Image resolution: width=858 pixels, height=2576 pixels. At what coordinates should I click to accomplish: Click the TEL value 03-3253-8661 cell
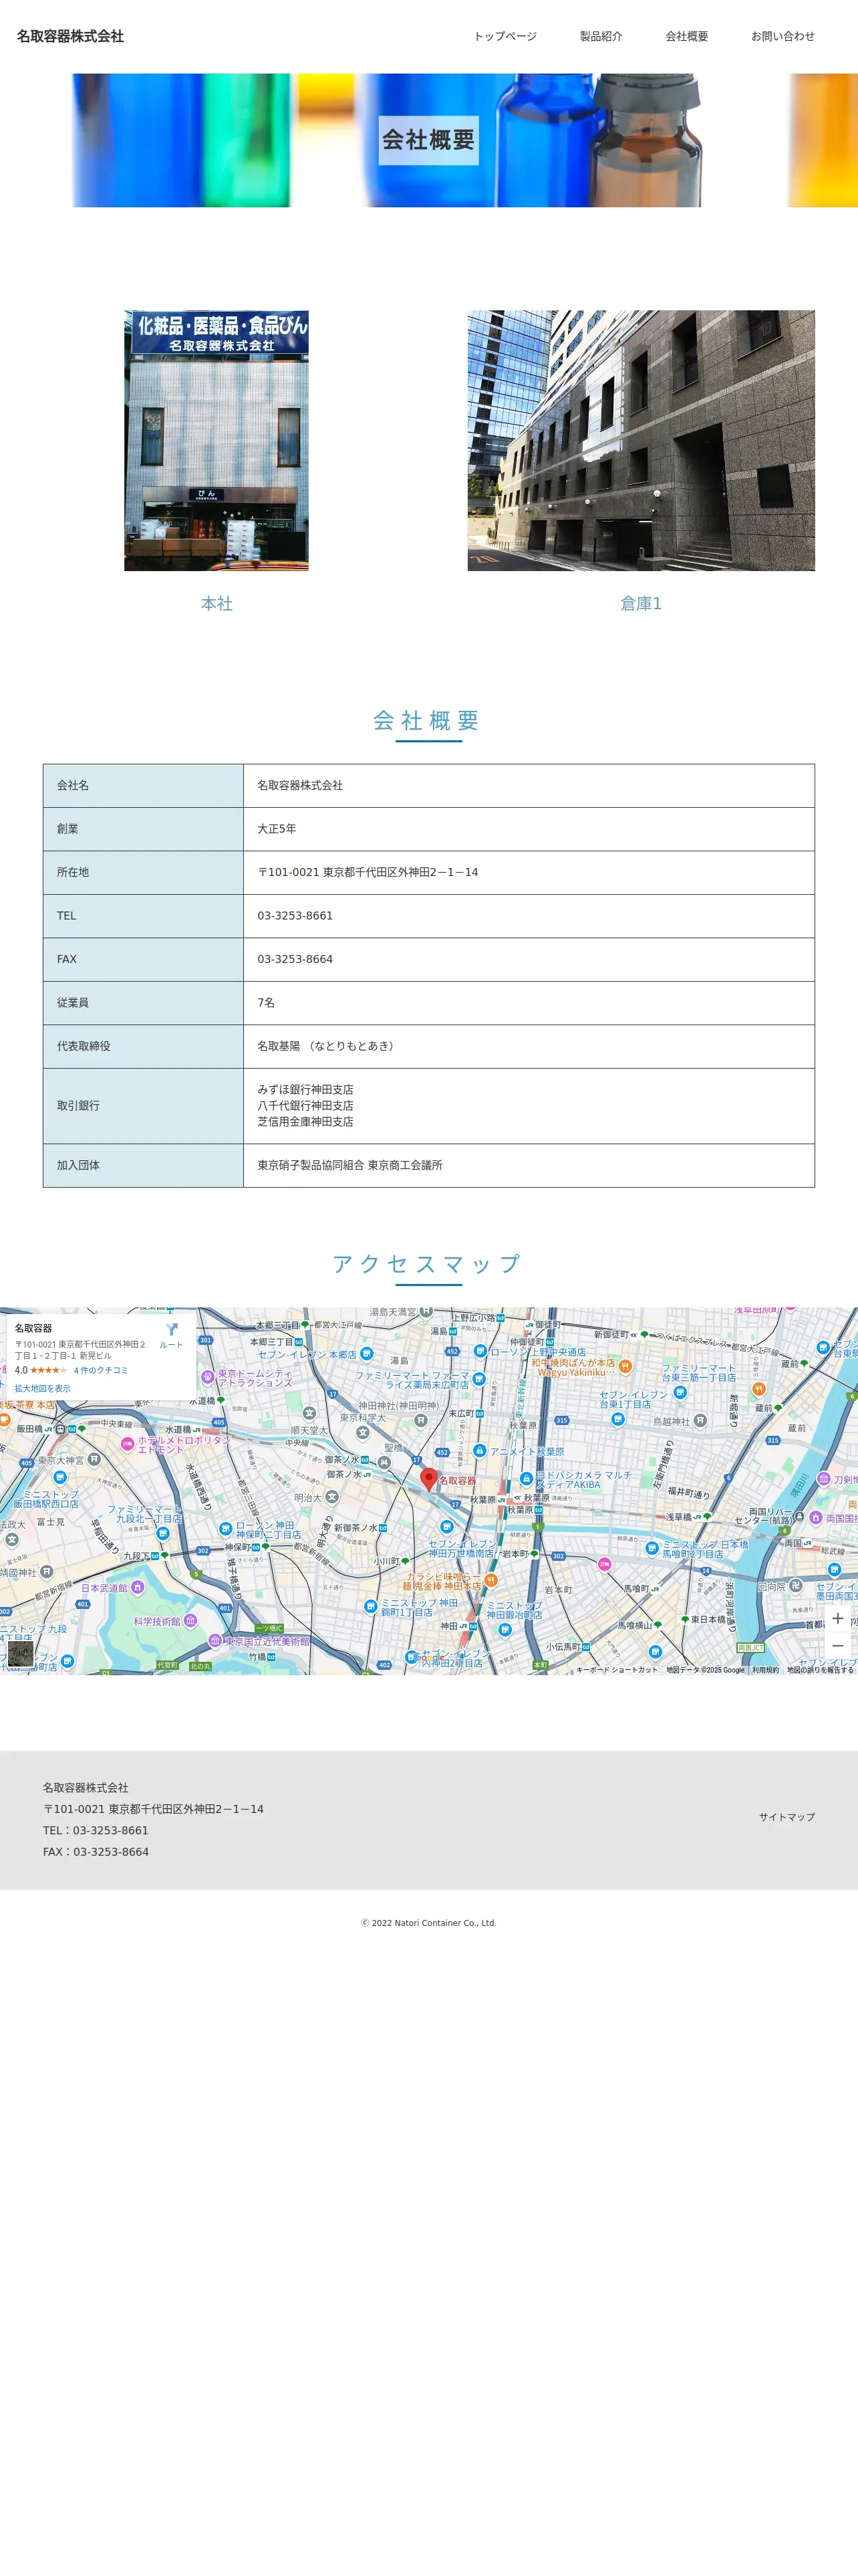[529, 916]
